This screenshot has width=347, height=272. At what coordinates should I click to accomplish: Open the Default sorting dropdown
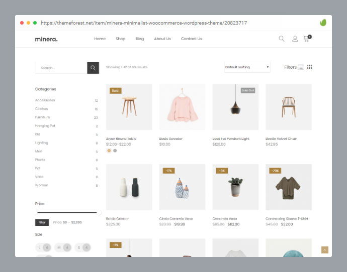click(x=247, y=67)
